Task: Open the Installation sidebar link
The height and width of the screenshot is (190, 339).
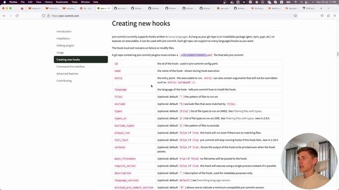Action: (x=63, y=39)
